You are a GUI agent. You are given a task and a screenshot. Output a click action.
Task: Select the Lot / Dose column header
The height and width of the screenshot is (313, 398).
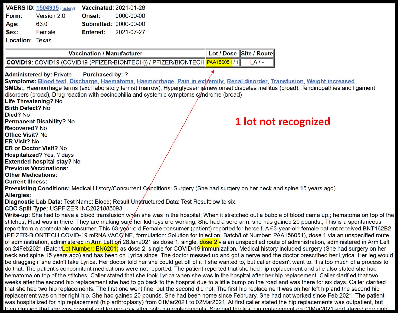click(223, 54)
